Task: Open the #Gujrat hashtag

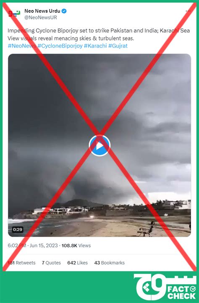Action: pos(118,46)
